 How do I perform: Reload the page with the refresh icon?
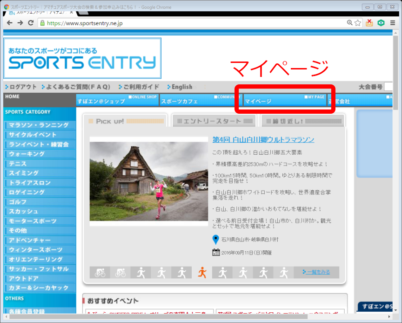tap(31, 23)
